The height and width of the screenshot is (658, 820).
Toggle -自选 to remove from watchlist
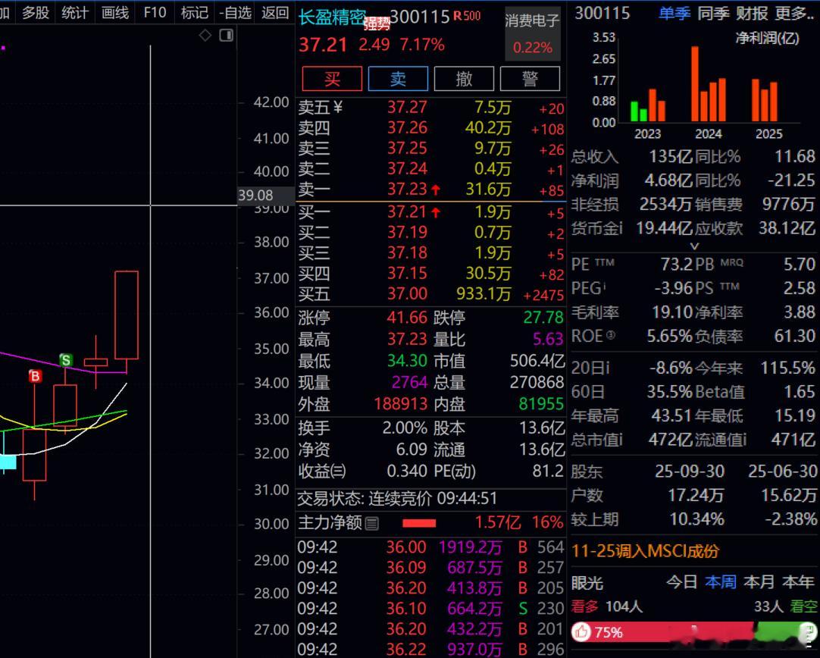pos(235,12)
